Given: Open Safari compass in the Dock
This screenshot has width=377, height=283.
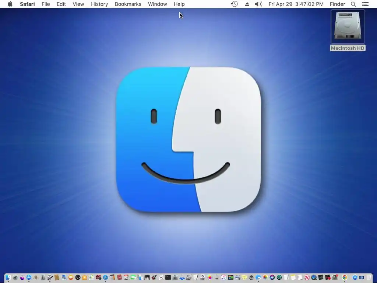Looking at the screenshot, I should (105, 277).
